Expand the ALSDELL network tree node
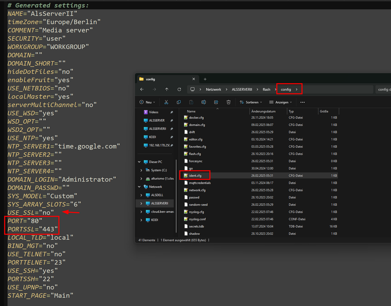 141,195
